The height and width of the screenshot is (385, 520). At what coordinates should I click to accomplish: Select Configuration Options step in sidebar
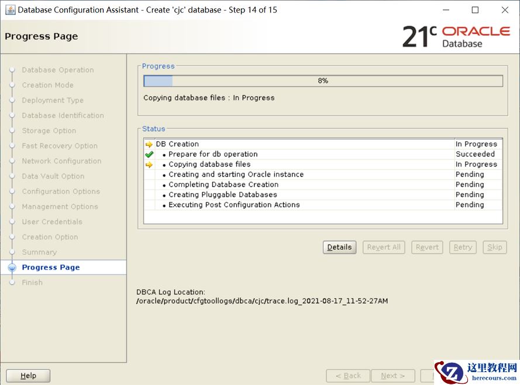[x=61, y=192]
